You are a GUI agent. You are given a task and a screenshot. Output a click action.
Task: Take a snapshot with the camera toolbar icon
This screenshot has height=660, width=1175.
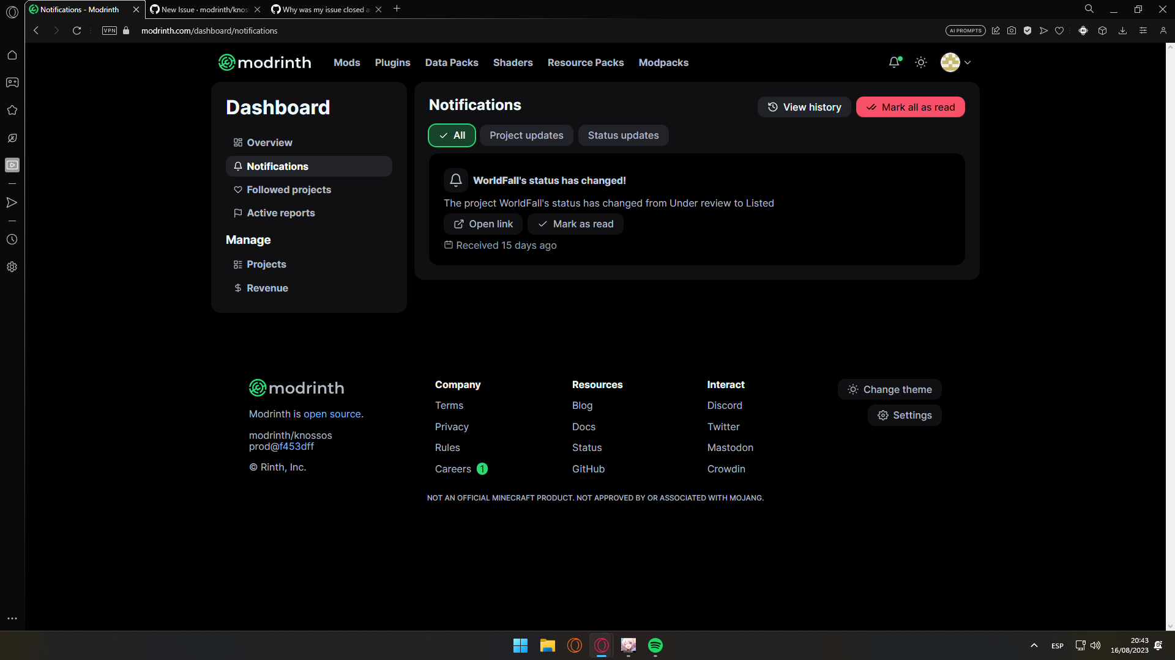tap(1012, 30)
